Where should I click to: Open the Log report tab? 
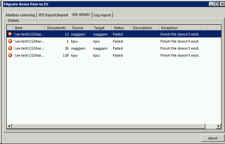coord(103,15)
